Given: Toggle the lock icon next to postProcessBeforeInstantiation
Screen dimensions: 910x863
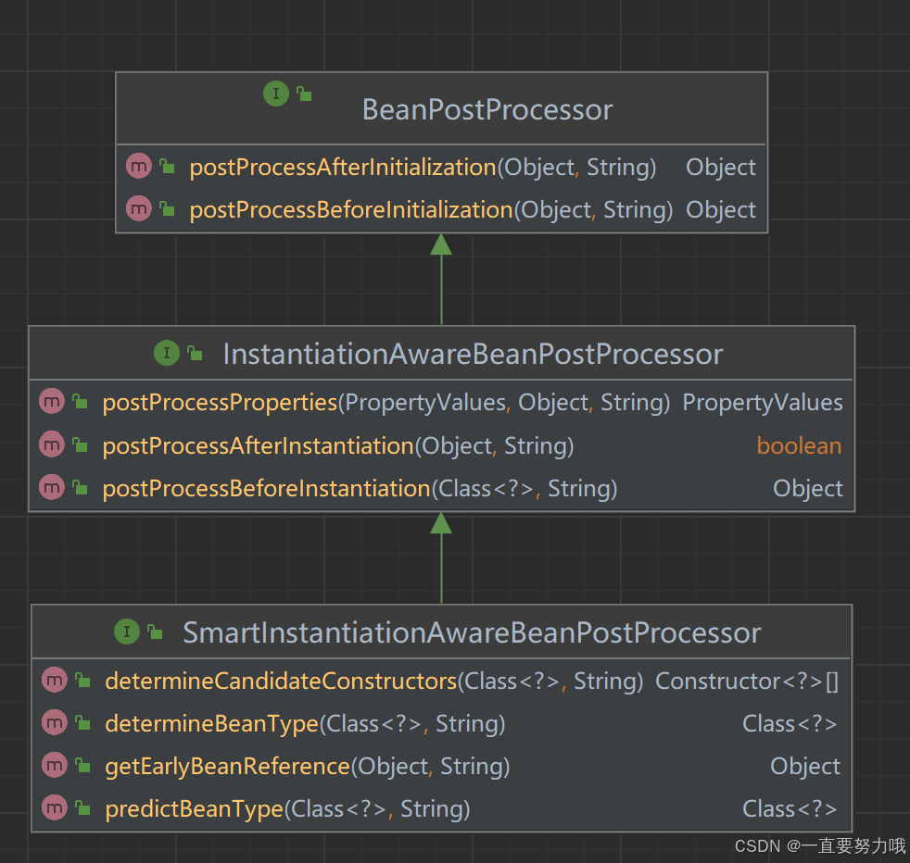Looking at the screenshot, I should click(x=78, y=487).
